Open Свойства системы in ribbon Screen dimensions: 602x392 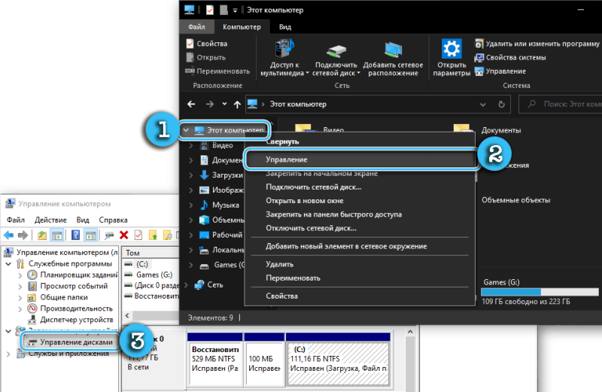pos(510,57)
